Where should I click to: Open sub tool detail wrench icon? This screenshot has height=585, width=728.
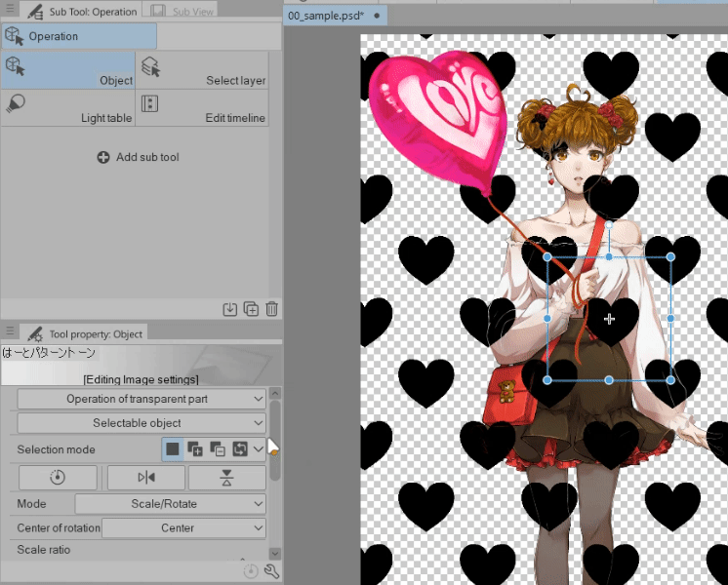pyautogui.click(x=272, y=571)
